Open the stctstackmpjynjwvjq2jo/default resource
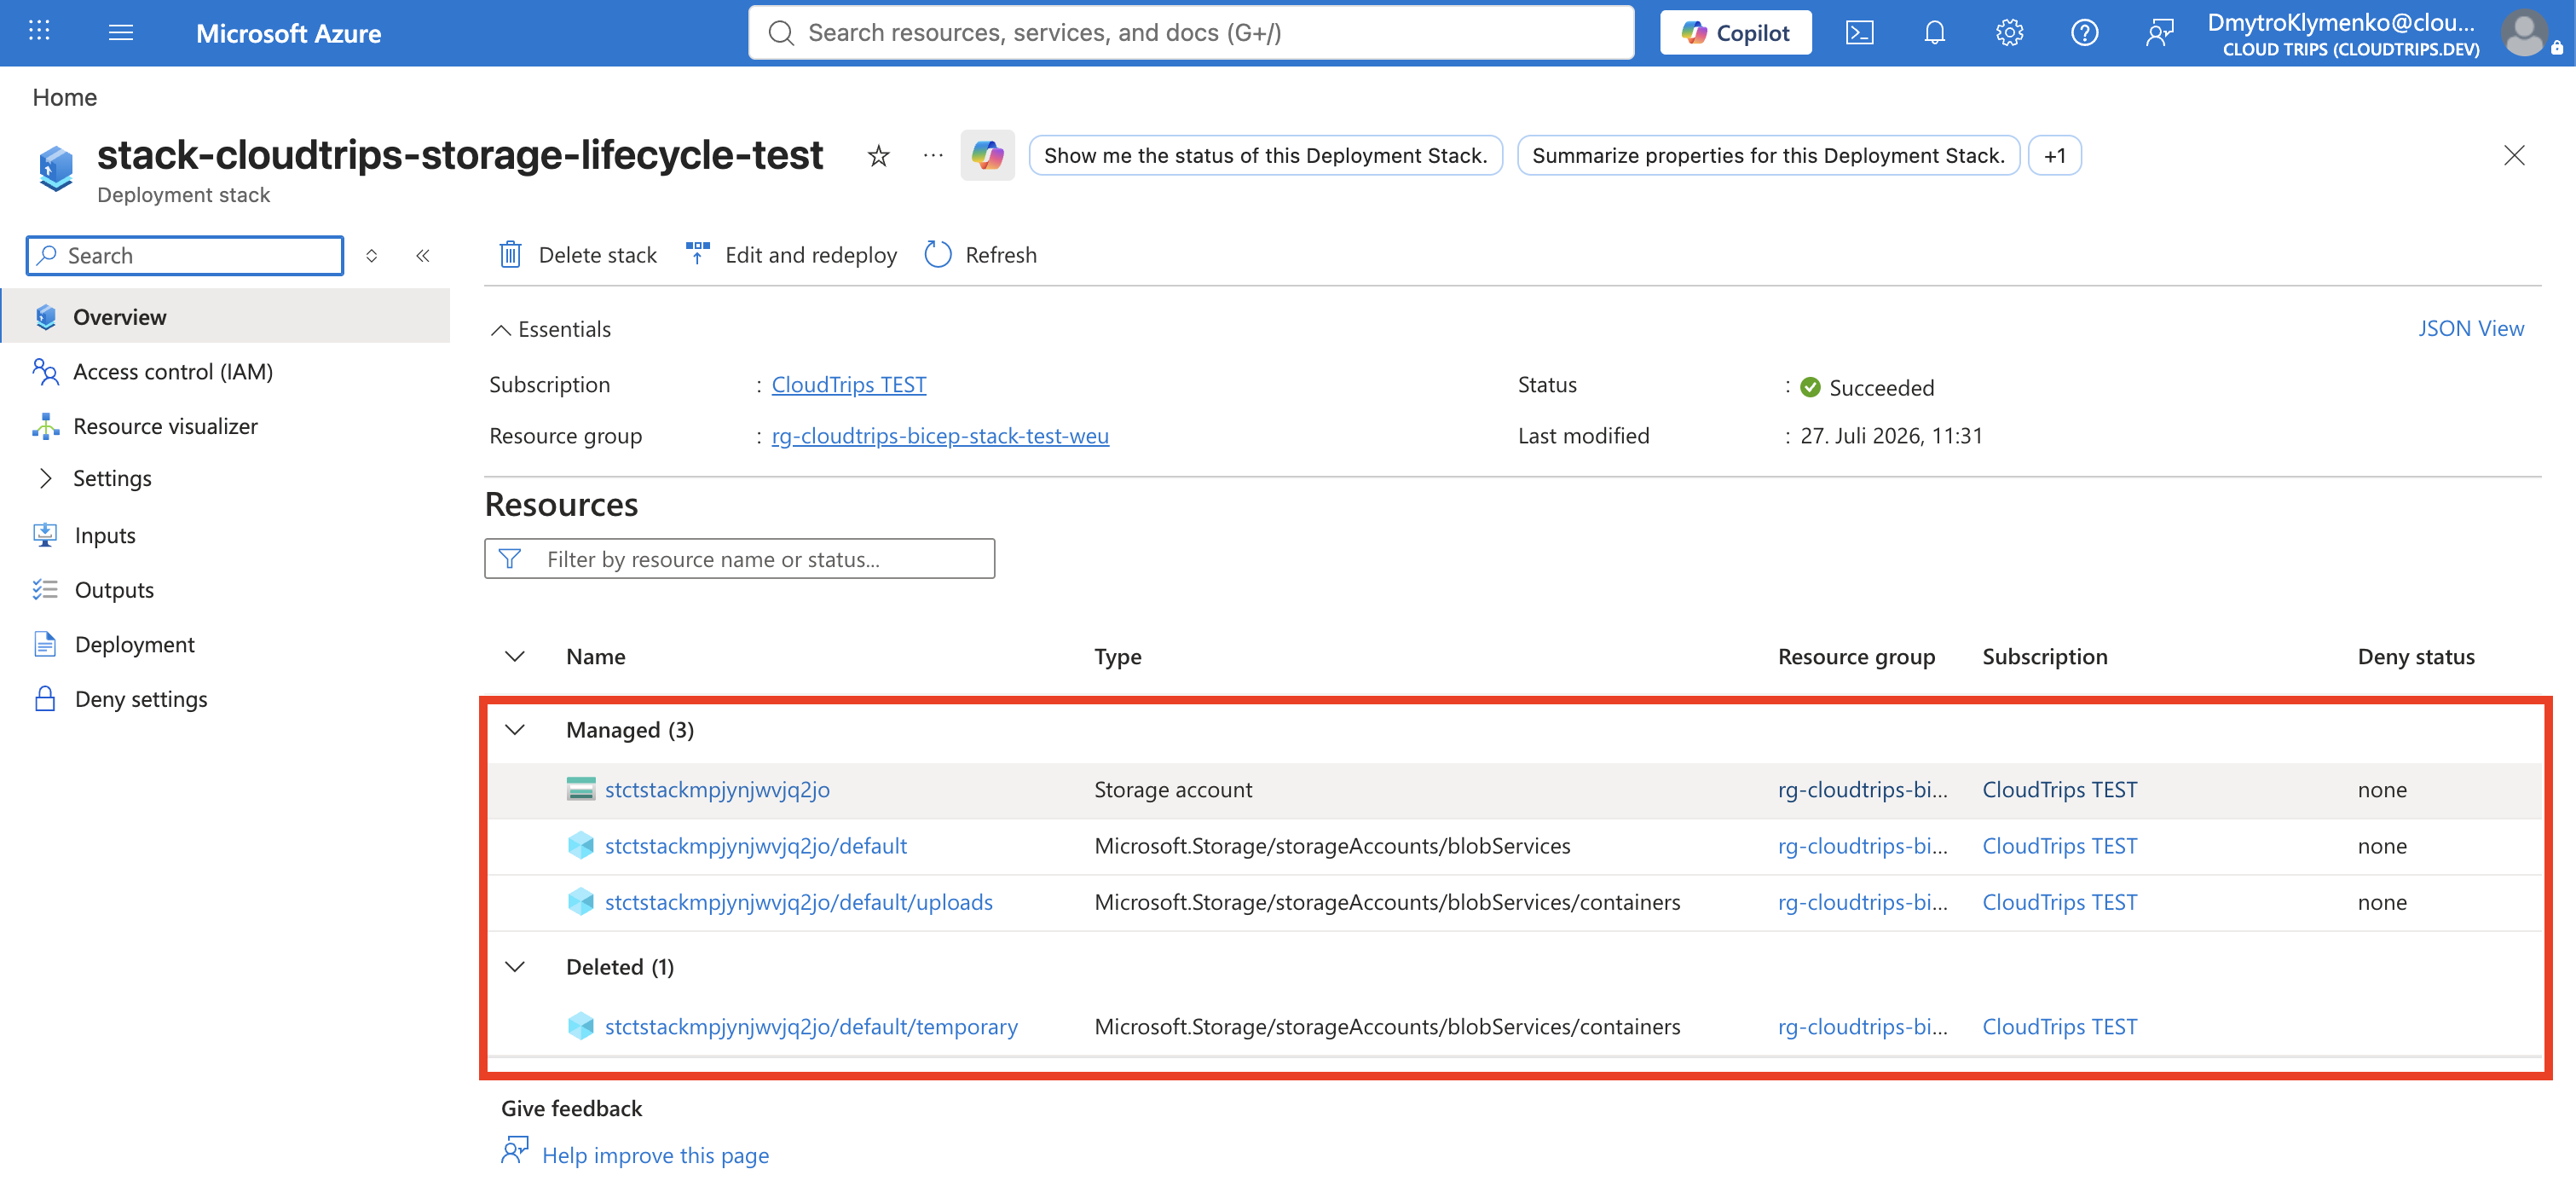The width and height of the screenshot is (2576, 1204). pyautogui.click(x=755, y=845)
